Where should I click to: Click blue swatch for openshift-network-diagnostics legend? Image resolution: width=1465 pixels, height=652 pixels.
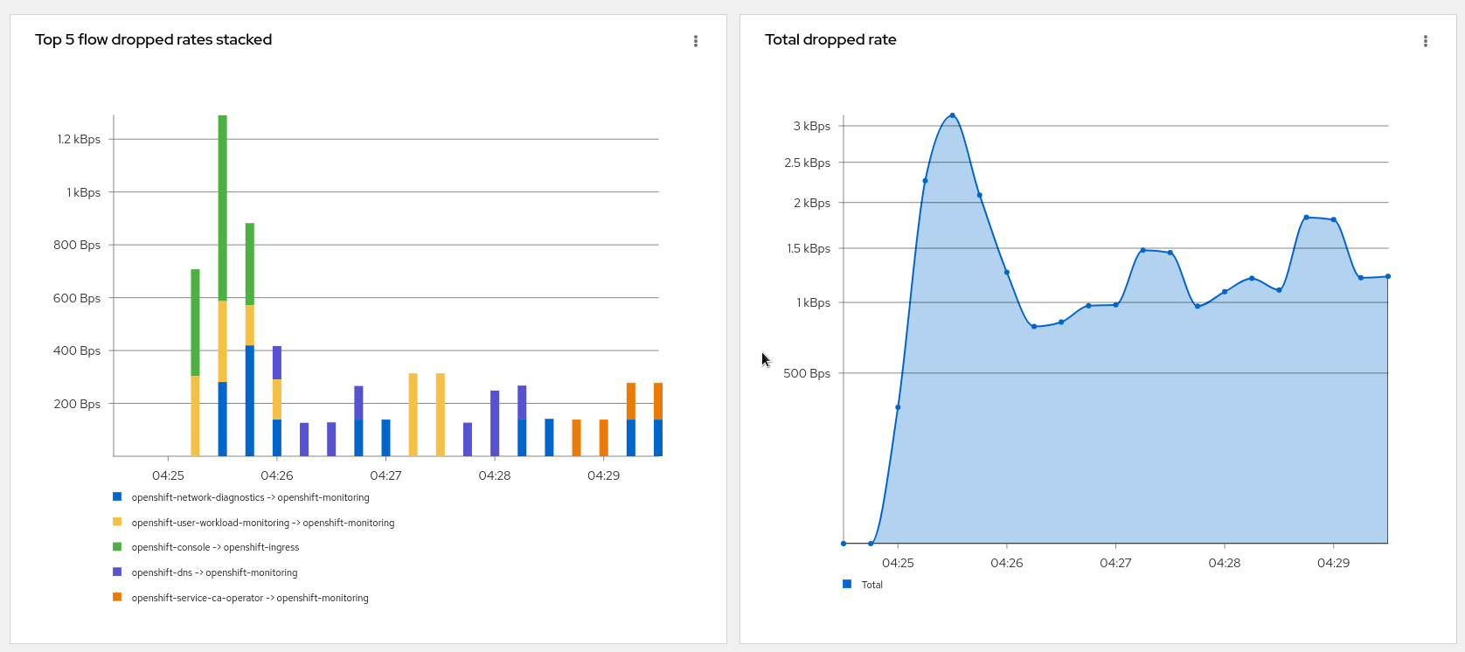click(x=117, y=496)
